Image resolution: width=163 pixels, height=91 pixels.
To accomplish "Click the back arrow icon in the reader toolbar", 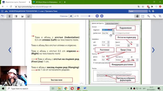I will click(2, 16).
